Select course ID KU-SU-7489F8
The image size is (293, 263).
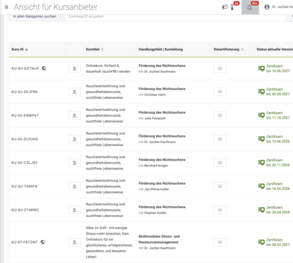pos(24,186)
